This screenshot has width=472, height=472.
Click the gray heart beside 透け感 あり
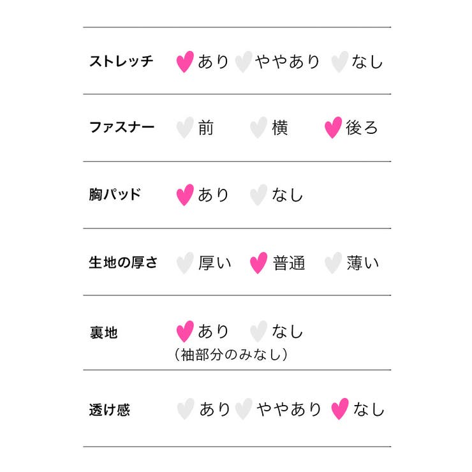pyautogui.click(x=184, y=409)
